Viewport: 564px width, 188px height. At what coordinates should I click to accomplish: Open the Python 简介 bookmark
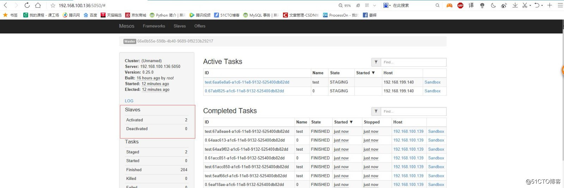[x=167, y=15]
